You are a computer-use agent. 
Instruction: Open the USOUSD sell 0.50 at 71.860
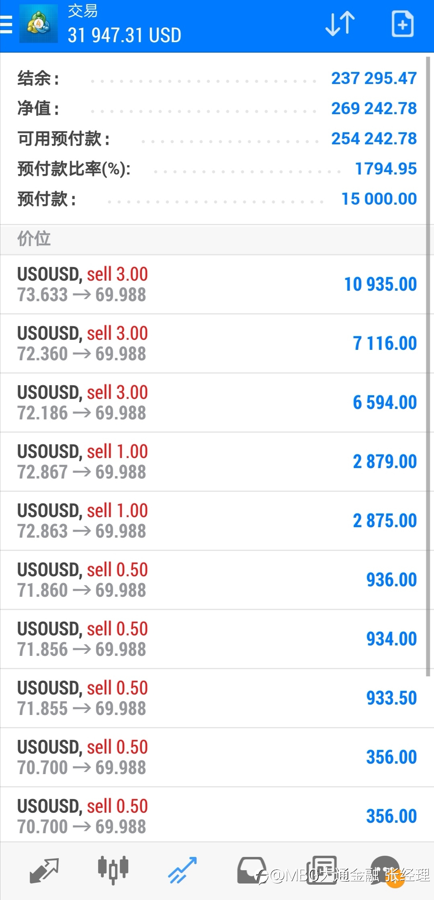coord(213,580)
